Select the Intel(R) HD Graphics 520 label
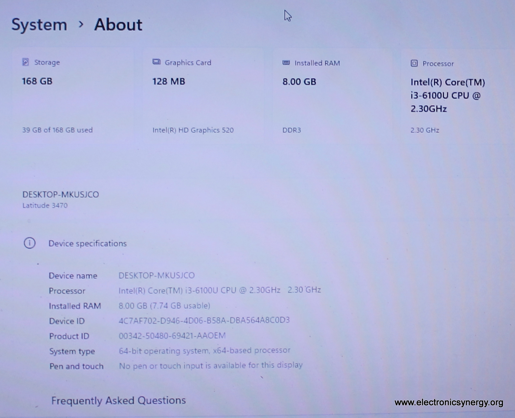The width and height of the screenshot is (515, 418). (x=193, y=130)
